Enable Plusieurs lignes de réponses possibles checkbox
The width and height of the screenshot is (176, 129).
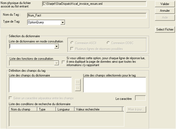[x=72, y=49]
